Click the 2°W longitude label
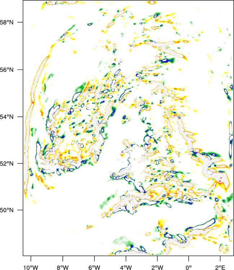The image size is (234, 270). click(157, 267)
